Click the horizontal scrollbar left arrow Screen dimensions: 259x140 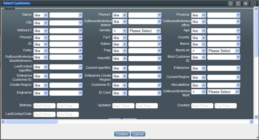point(3,122)
